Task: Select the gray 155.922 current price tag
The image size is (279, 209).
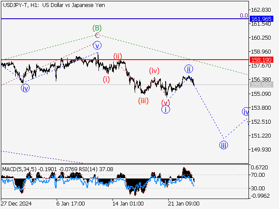Action: 262,84
